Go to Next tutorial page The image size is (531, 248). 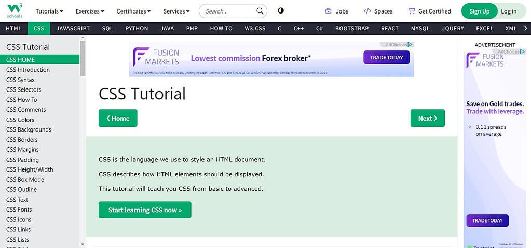pyautogui.click(x=427, y=118)
